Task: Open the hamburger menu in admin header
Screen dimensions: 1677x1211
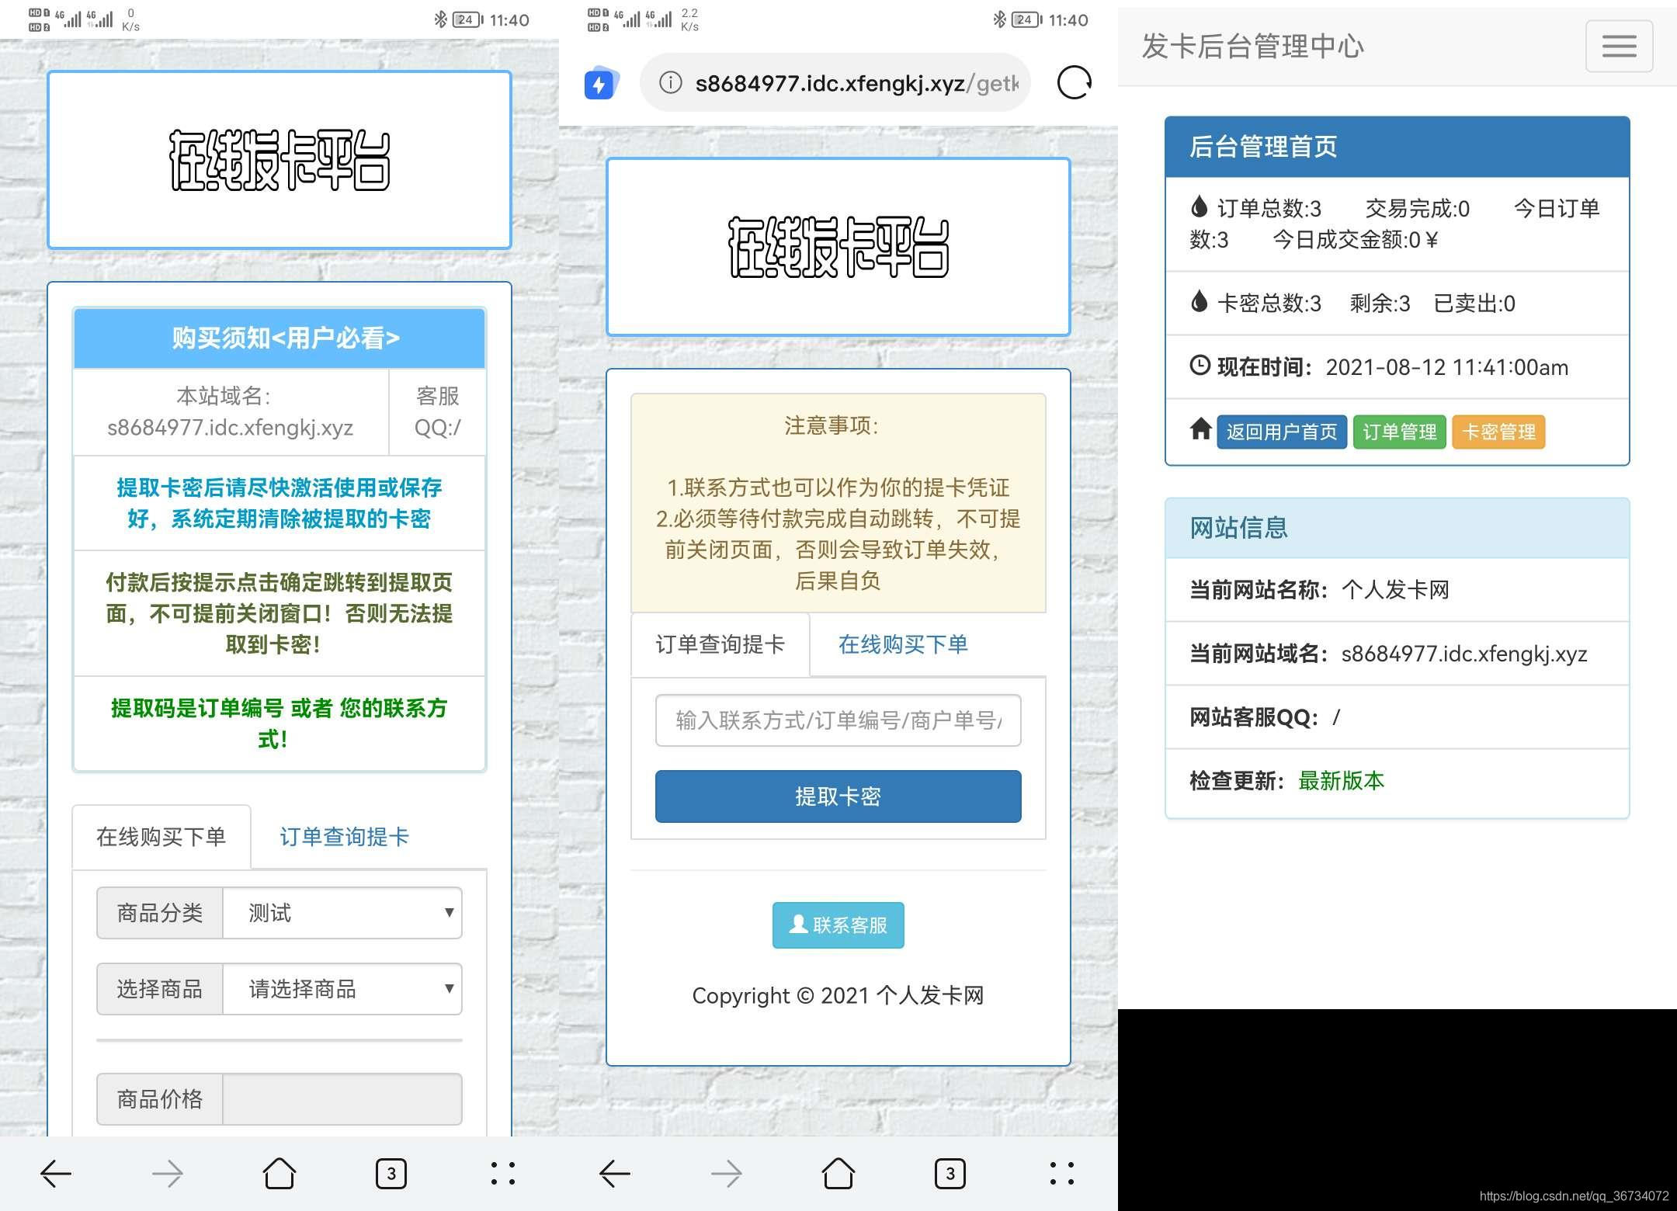Action: click(x=1619, y=46)
